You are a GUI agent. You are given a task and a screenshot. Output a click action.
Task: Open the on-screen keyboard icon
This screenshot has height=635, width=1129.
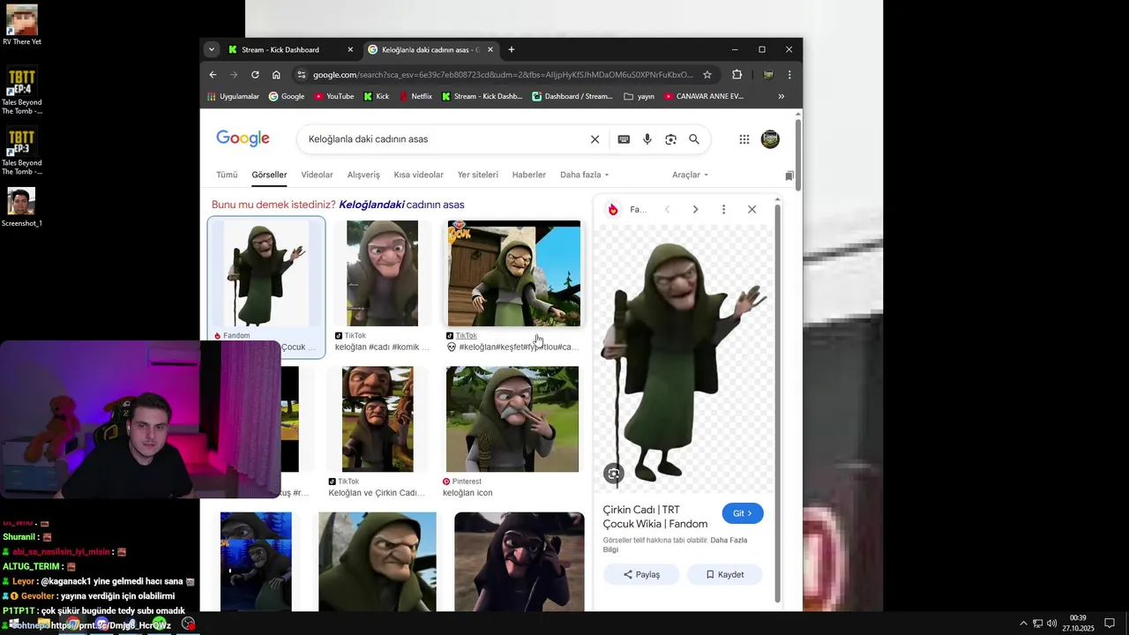[x=624, y=139]
